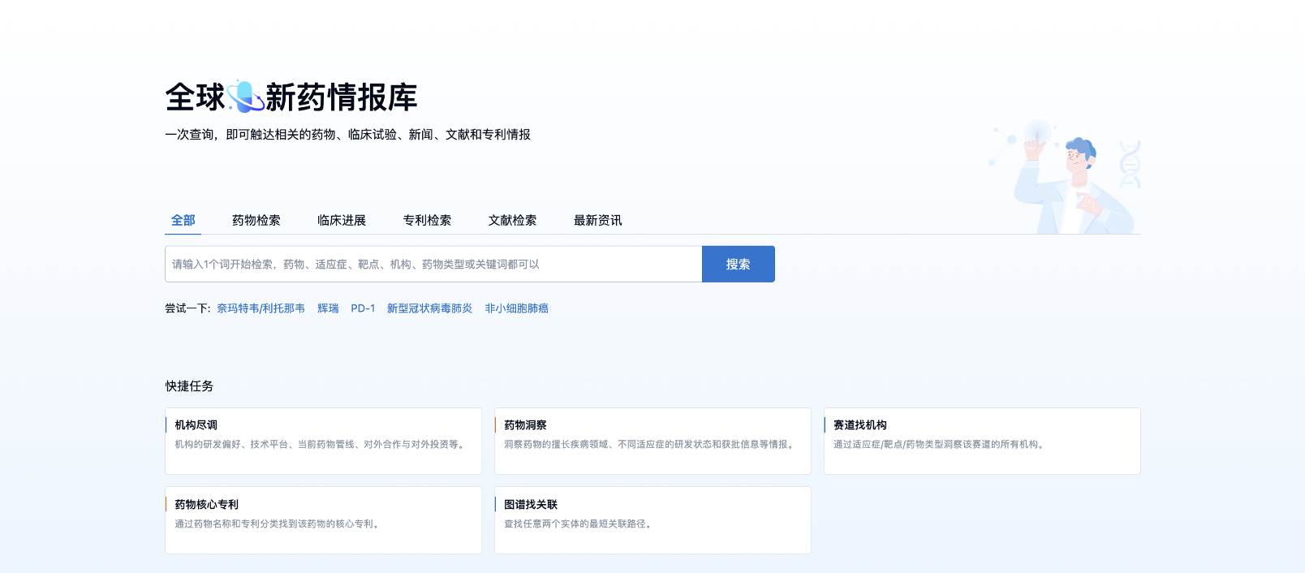Launch the 赛道找机构 quick task
The width and height of the screenshot is (1305, 573).
coord(981,441)
